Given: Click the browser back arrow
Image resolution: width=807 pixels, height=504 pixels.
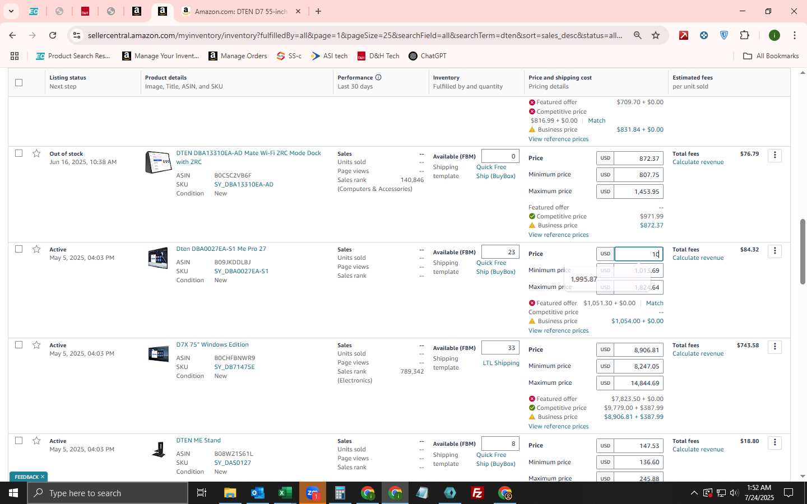Looking at the screenshot, I should coord(12,35).
